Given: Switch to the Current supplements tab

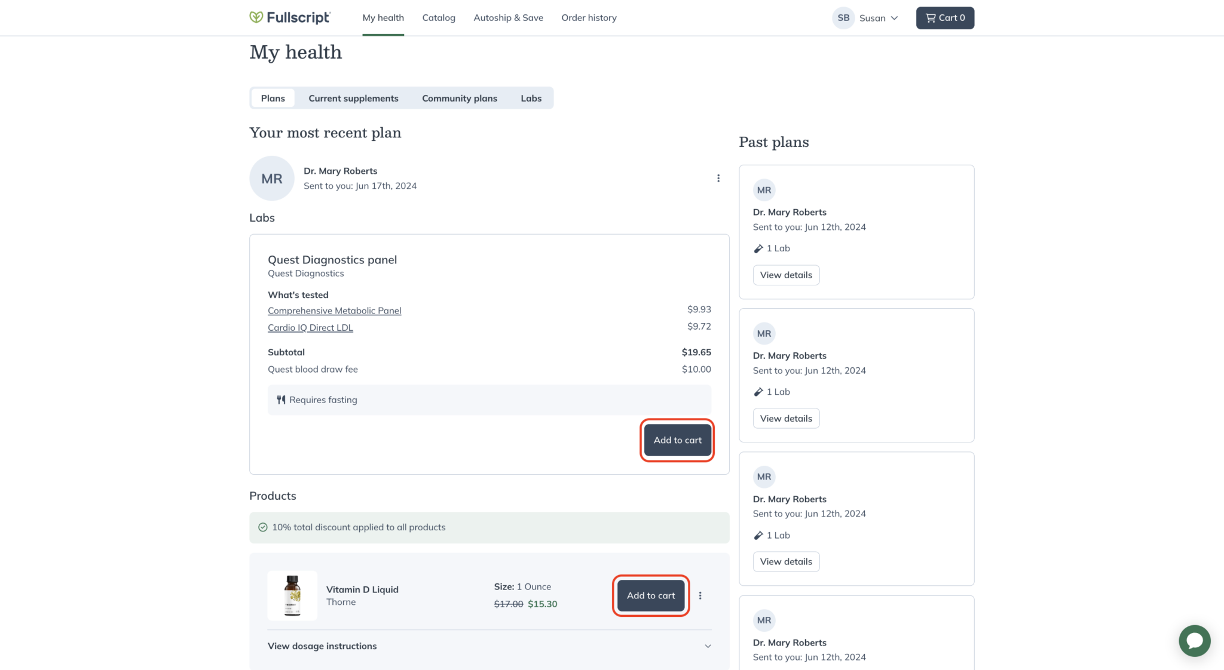Looking at the screenshot, I should coord(353,98).
